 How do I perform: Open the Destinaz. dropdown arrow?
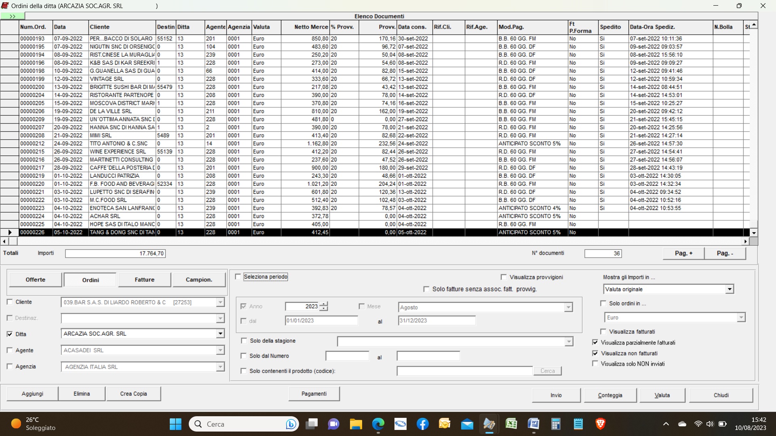click(x=220, y=319)
